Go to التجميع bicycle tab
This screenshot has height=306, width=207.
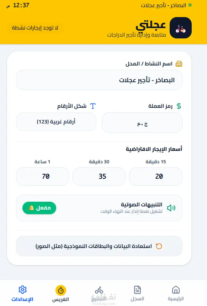99,294
